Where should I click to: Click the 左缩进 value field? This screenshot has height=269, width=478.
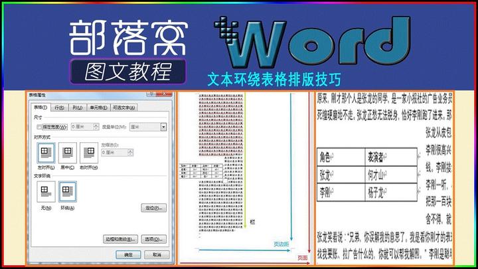click(x=115, y=153)
